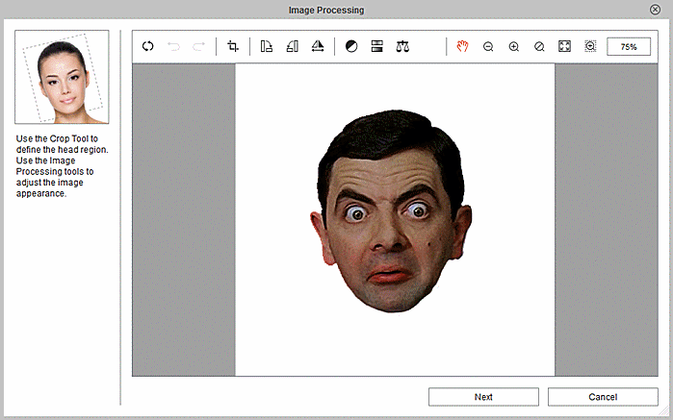Click the grayed Undo arrow
This screenshot has width=673, height=420.
coord(173,46)
